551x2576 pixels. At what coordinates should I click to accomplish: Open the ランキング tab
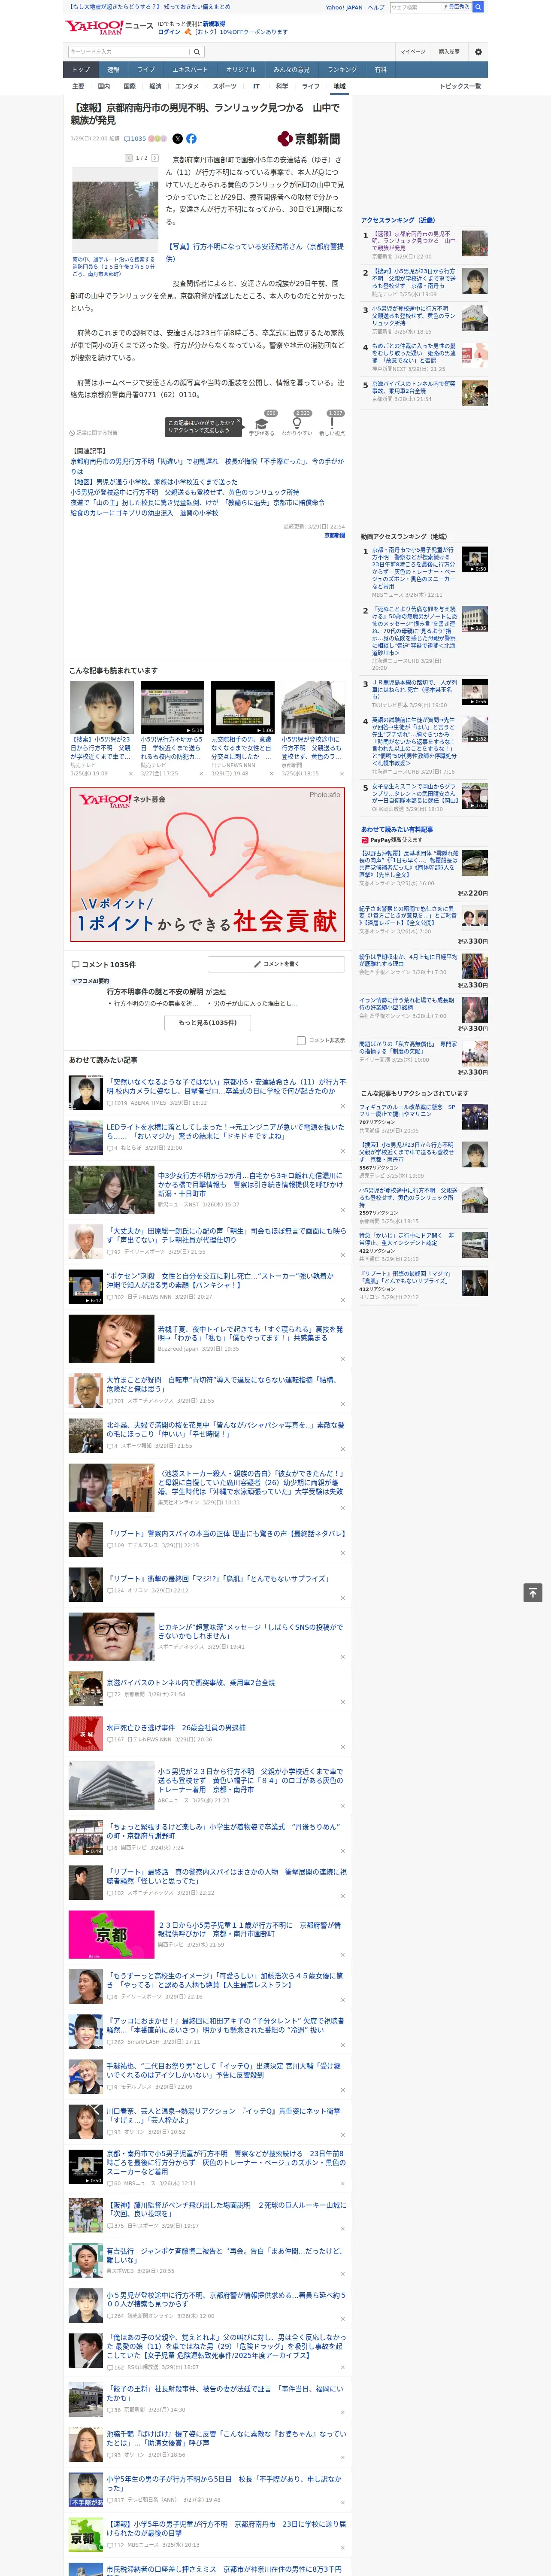pos(342,70)
